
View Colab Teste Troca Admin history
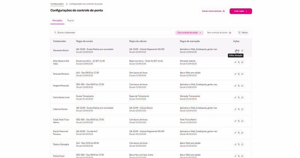242,121
